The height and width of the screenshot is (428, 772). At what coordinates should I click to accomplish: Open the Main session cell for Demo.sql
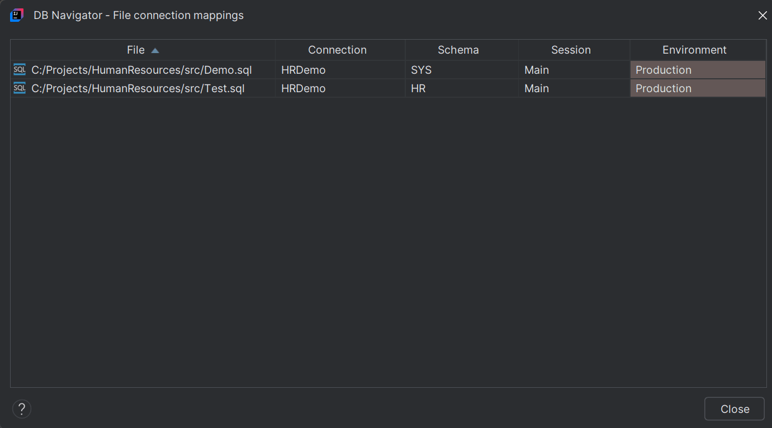(536, 70)
